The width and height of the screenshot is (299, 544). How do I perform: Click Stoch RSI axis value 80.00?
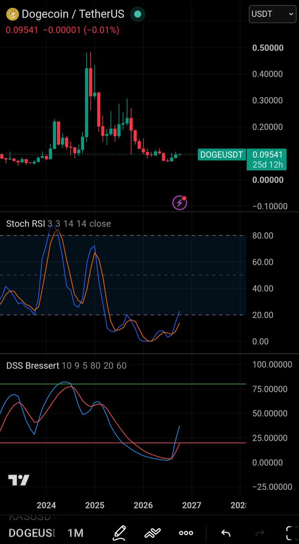263,235
